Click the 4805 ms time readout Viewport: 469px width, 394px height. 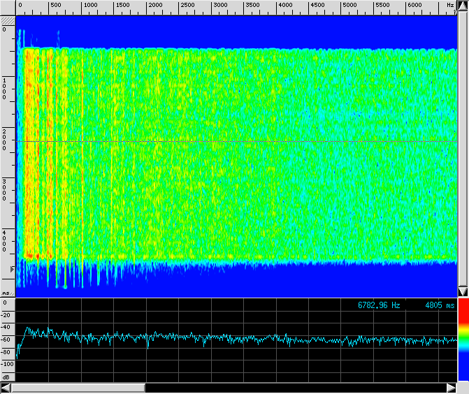pos(439,305)
